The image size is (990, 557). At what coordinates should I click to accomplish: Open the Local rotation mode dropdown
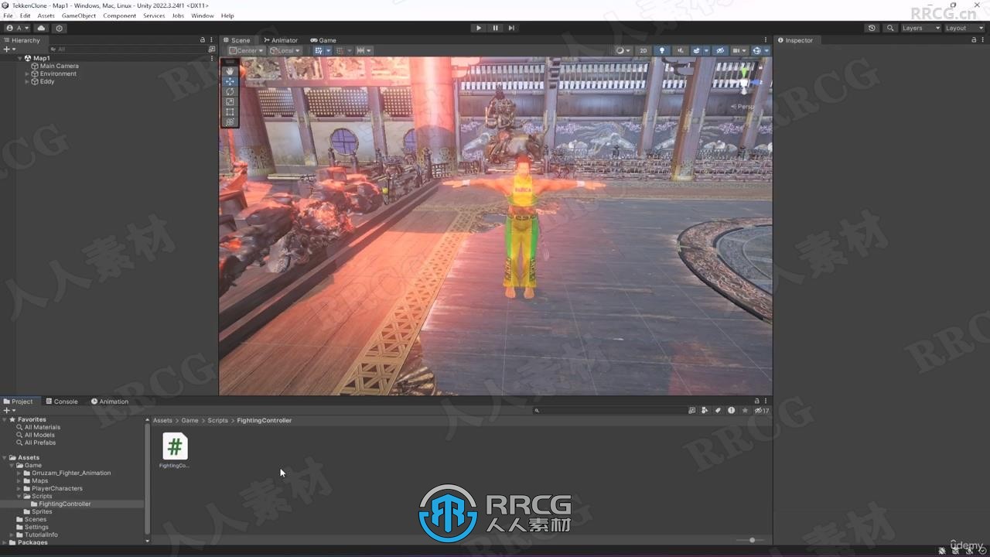(x=285, y=50)
